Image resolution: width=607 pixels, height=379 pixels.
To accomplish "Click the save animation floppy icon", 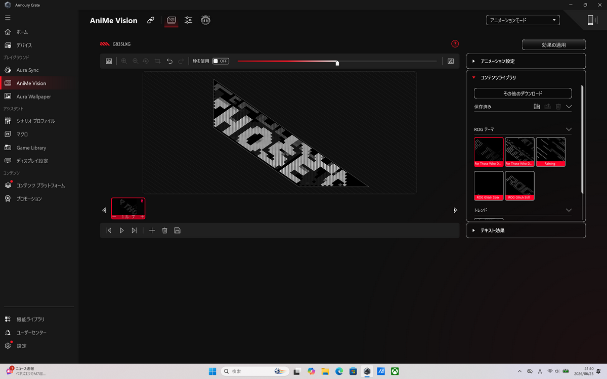I will pyautogui.click(x=177, y=230).
